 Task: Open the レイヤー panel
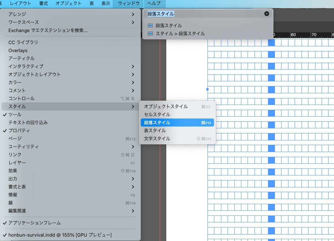pos(71,163)
